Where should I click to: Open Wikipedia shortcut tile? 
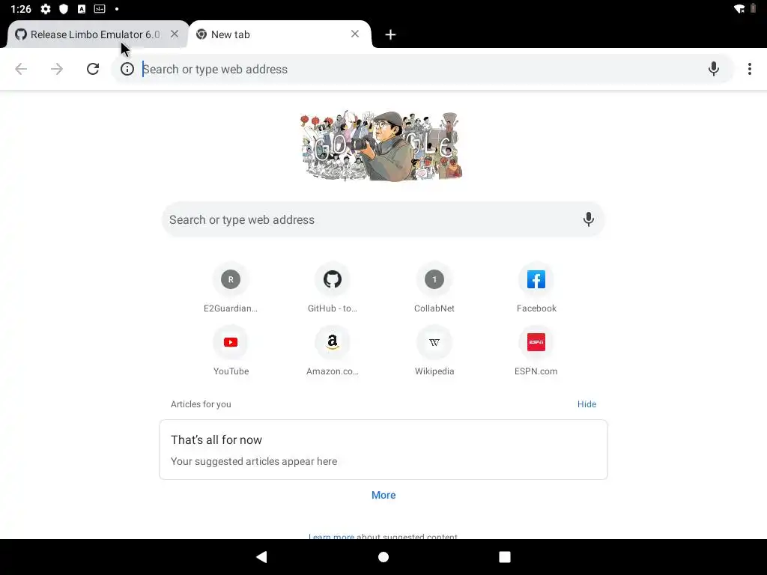[x=434, y=351]
